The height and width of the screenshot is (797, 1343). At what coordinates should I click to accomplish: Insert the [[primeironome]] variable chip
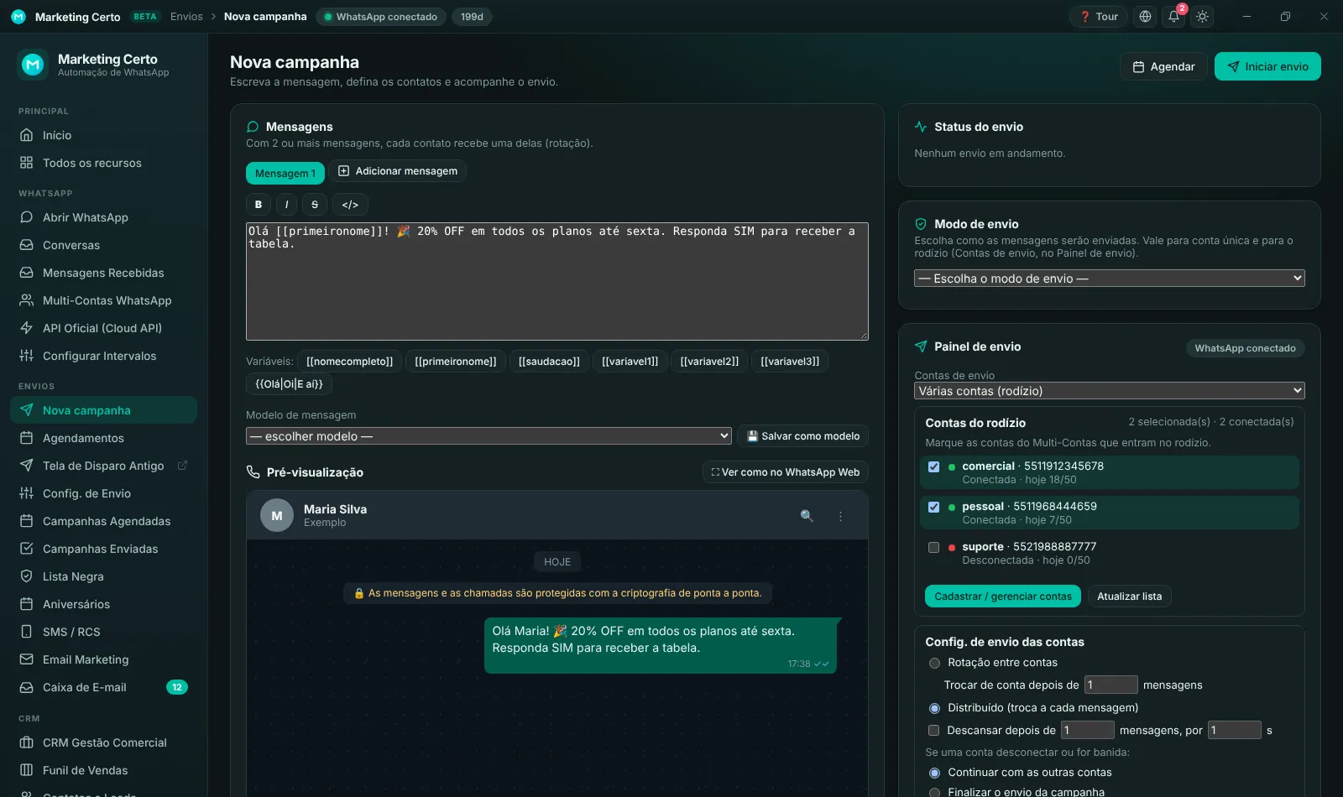(x=456, y=362)
